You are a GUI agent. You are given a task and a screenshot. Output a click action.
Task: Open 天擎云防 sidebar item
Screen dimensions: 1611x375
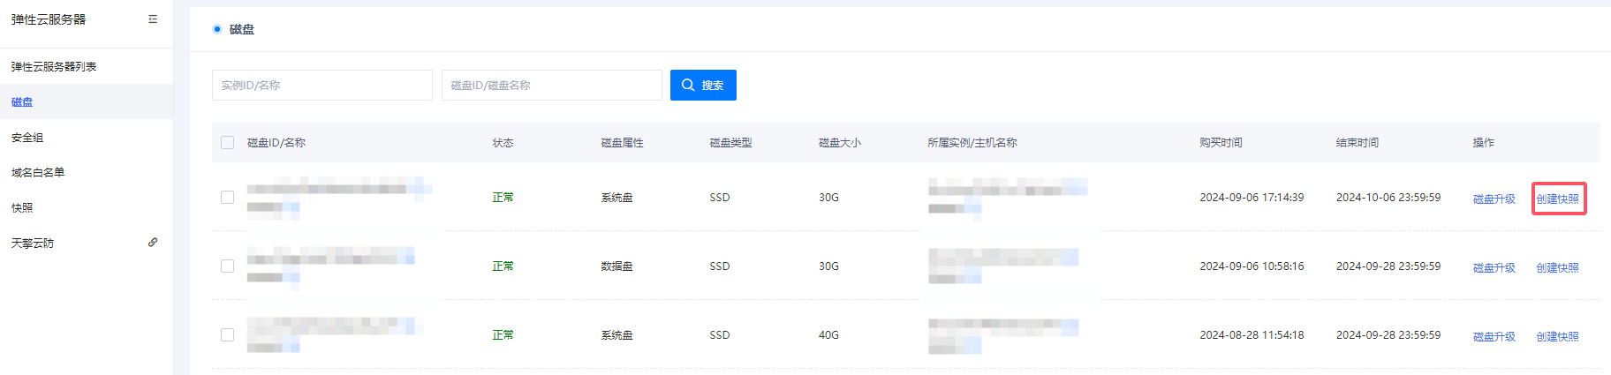(33, 244)
